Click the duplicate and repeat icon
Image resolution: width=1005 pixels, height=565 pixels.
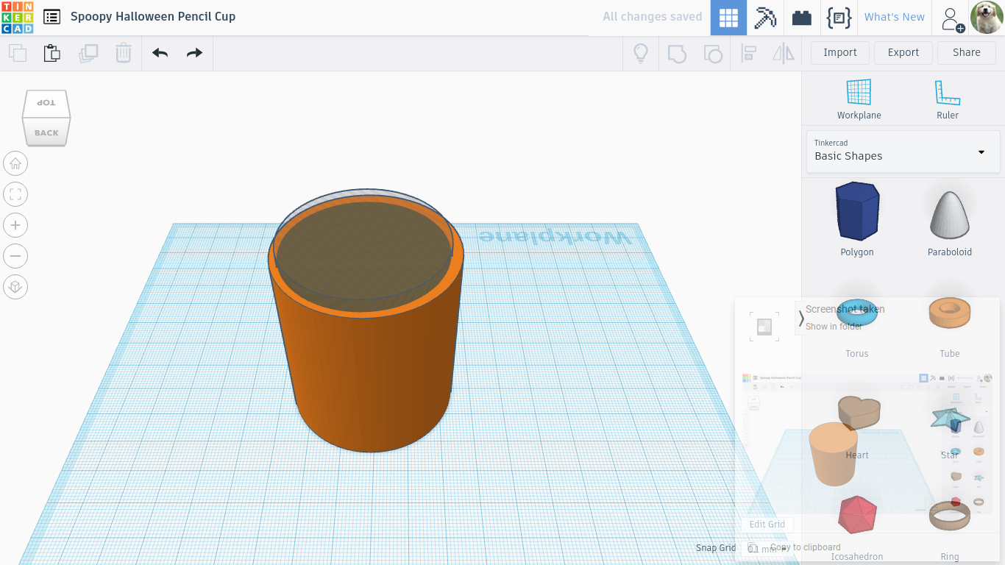pyautogui.click(x=88, y=53)
